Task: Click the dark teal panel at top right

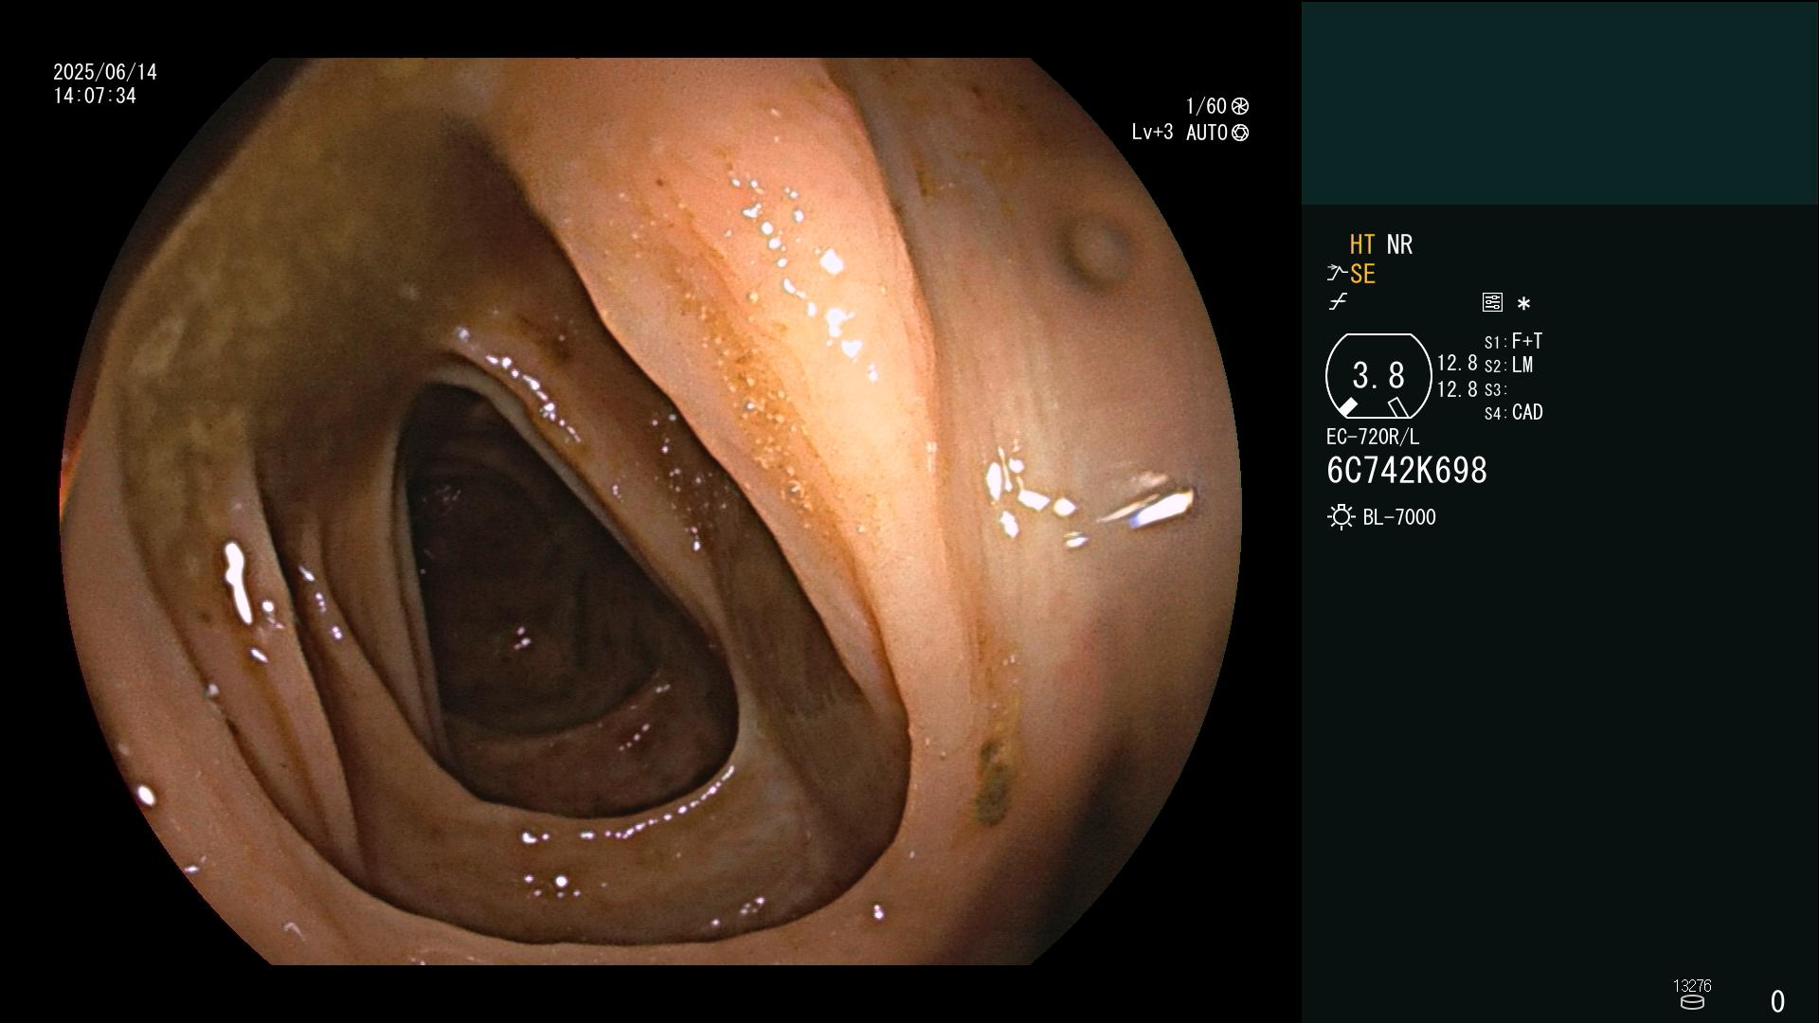Action: click(1559, 102)
